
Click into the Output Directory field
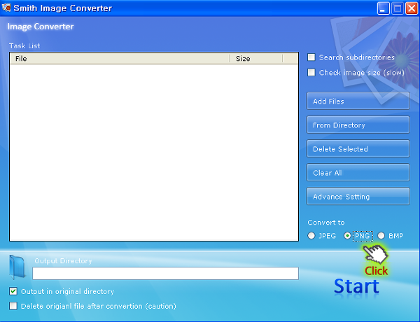[165, 274]
